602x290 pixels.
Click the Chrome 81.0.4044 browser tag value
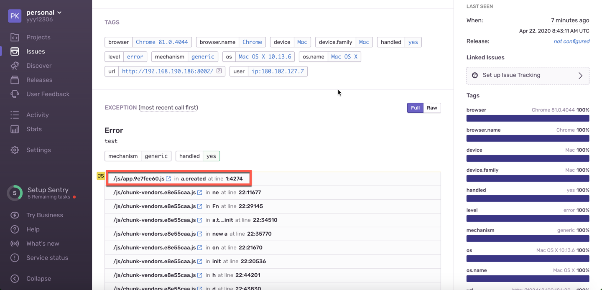coord(162,42)
